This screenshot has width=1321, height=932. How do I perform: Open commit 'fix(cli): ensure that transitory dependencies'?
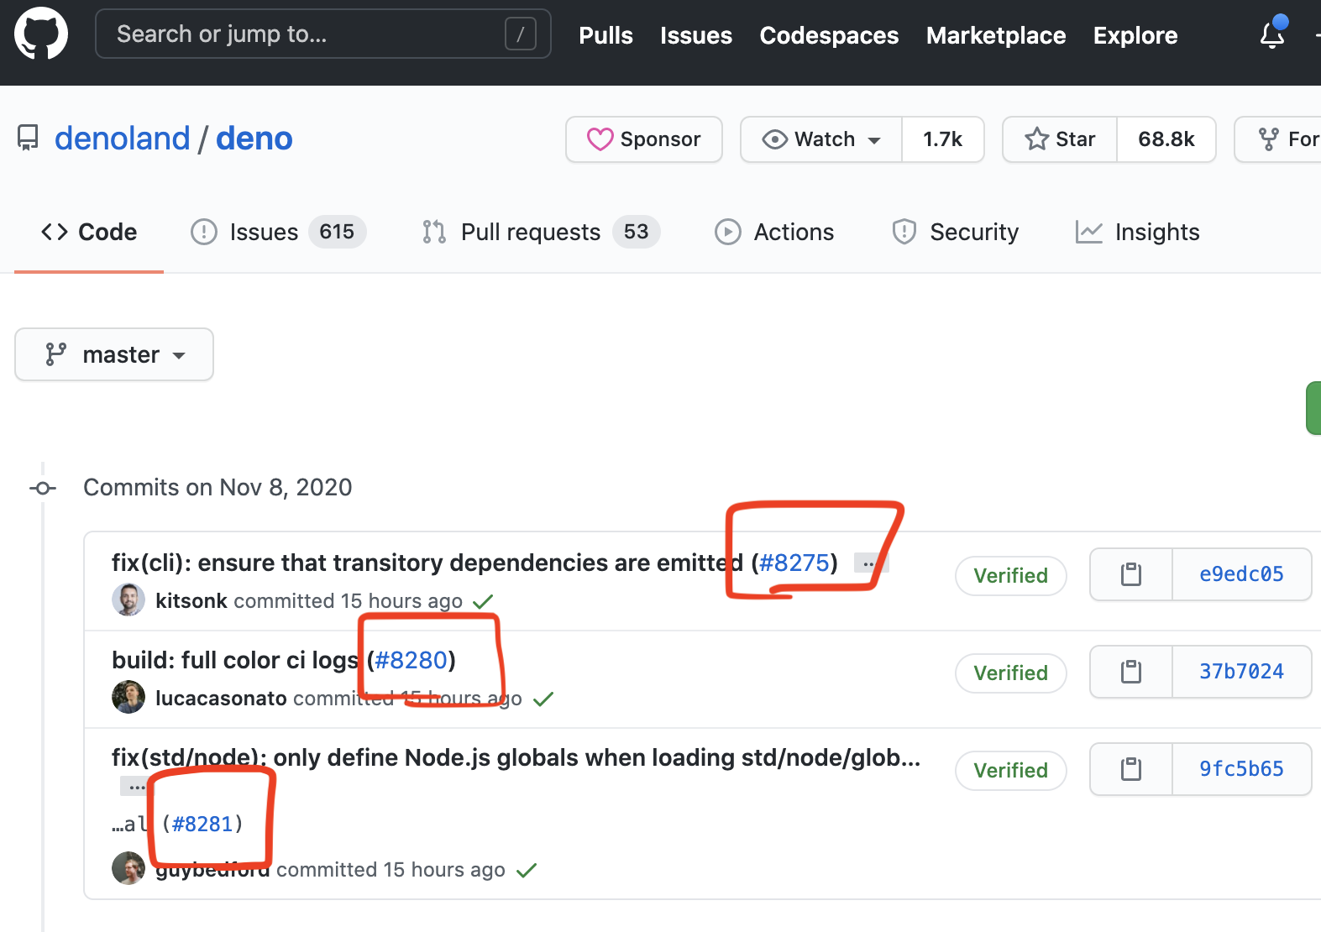coord(427,563)
